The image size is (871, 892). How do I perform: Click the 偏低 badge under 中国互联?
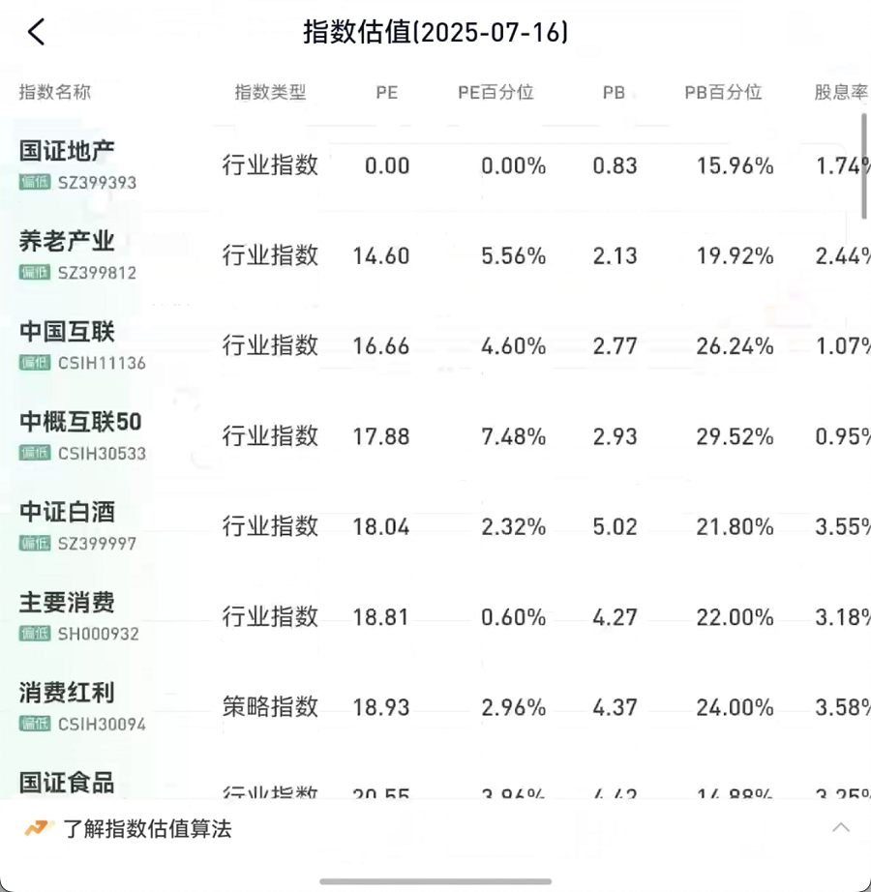coord(35,363)
